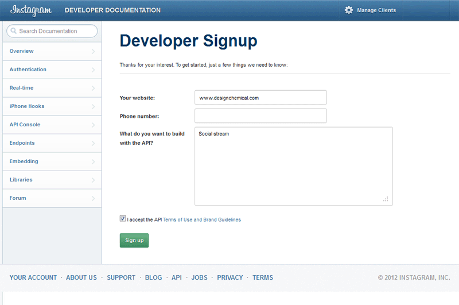The height and width of the screenshot is (305, 459).
Task: Click the search magnifier icon
Action: (13, 31)
